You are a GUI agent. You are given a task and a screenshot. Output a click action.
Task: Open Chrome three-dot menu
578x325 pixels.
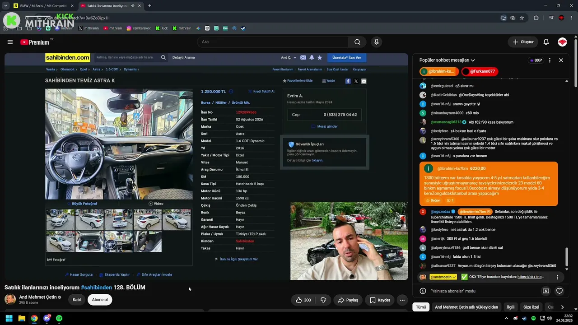[x=571, y=18]
